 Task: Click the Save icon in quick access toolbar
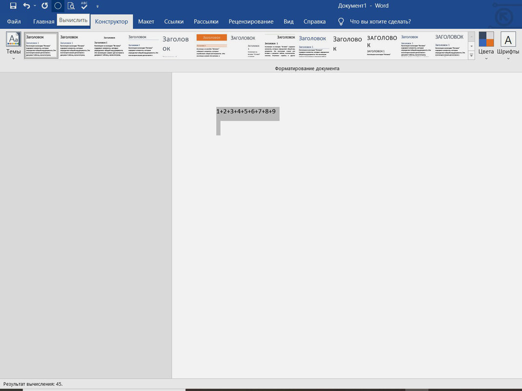click(13, 6)
